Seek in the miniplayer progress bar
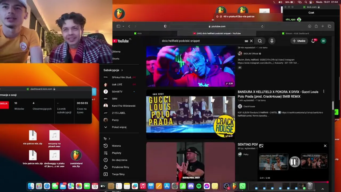The height and width of the screenshot is (192, 341). [x=294, y=182]
